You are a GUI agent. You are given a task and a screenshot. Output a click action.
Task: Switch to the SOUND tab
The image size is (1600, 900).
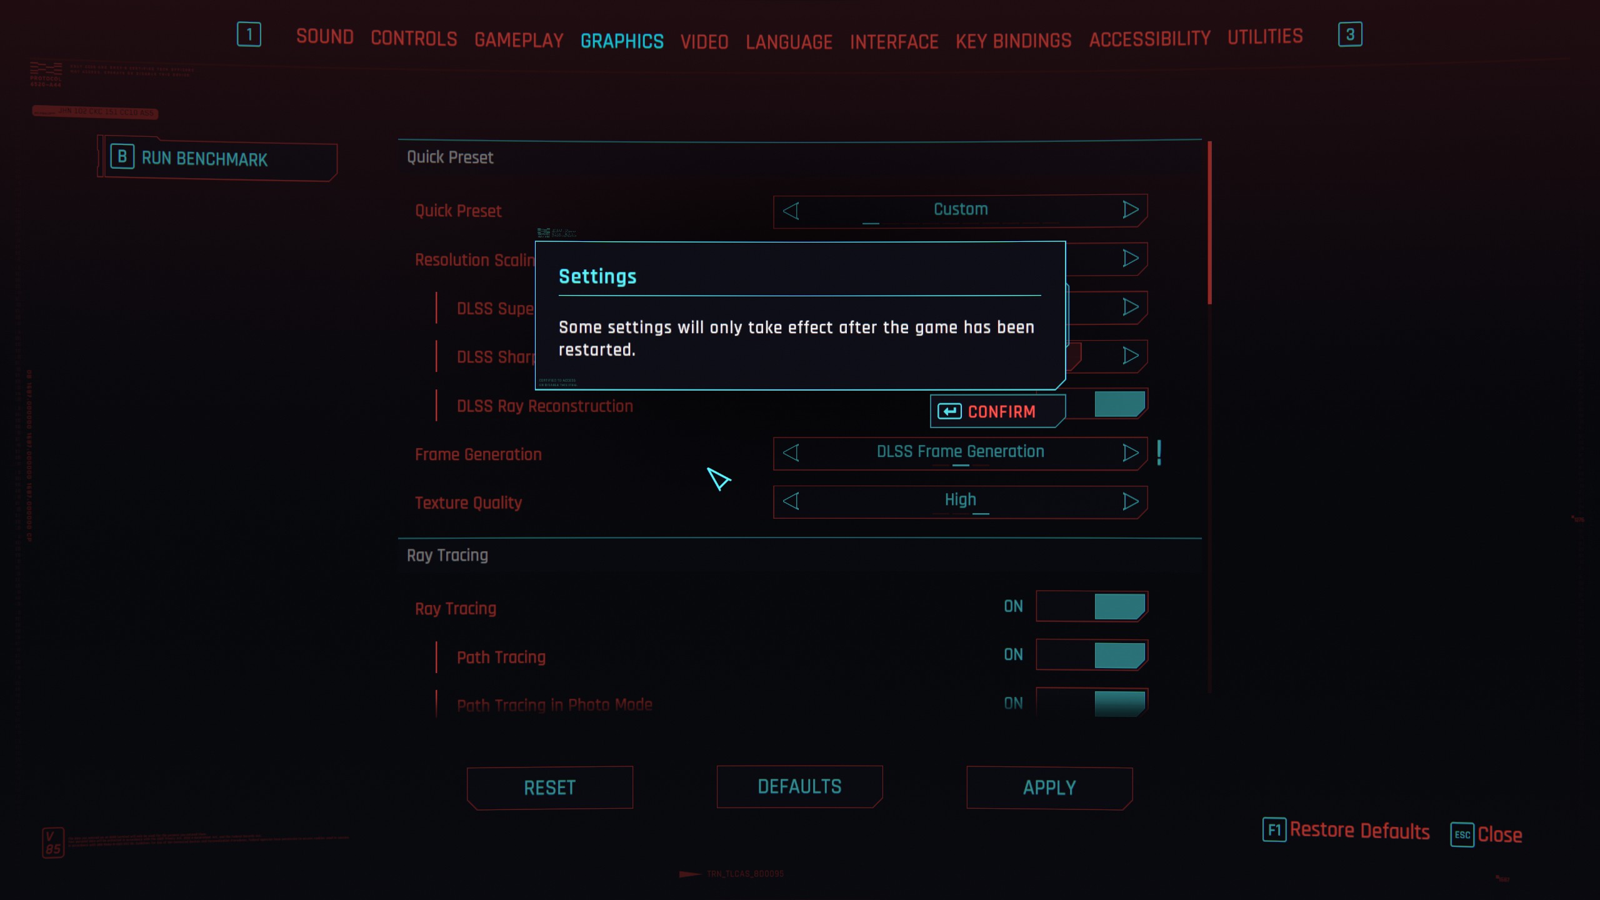coord(325,37)
